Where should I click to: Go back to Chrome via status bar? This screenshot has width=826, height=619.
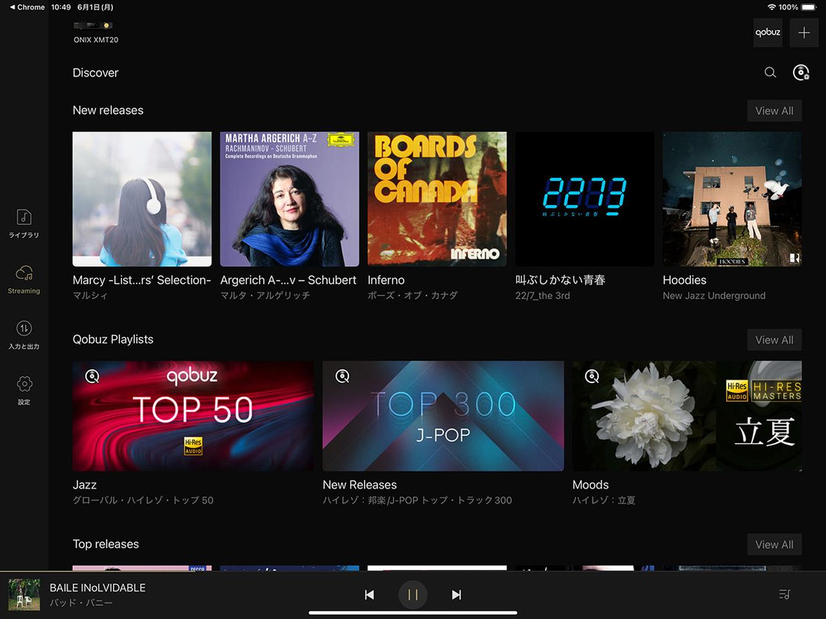coord(27,7)
